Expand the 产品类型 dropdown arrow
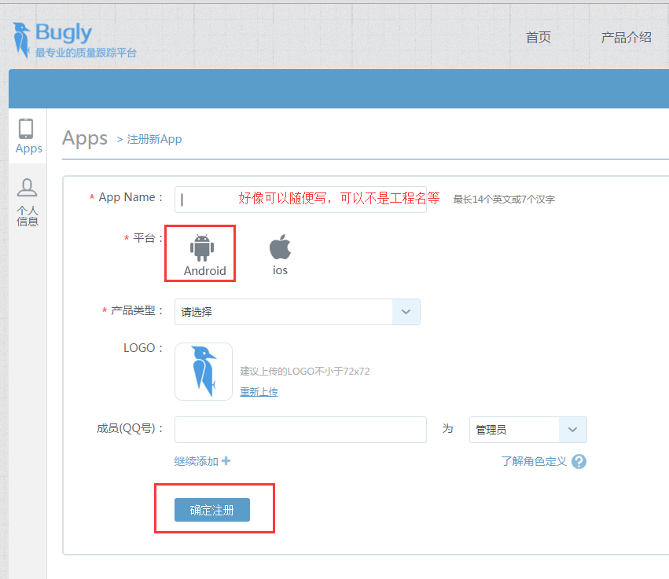 [x=406, y=312]
